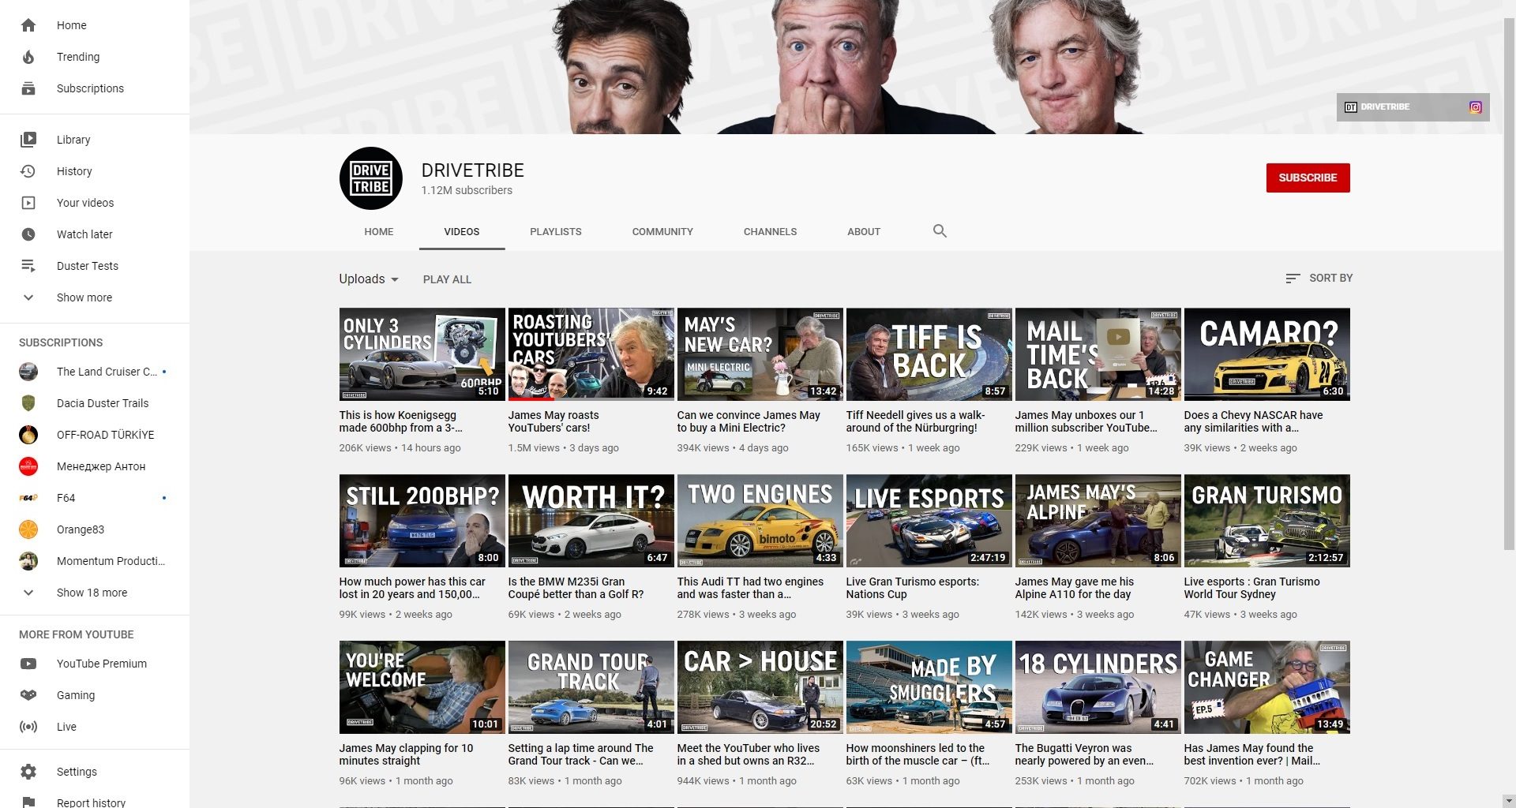
Task: Open the Trending page
Action: tap(77, 57)
